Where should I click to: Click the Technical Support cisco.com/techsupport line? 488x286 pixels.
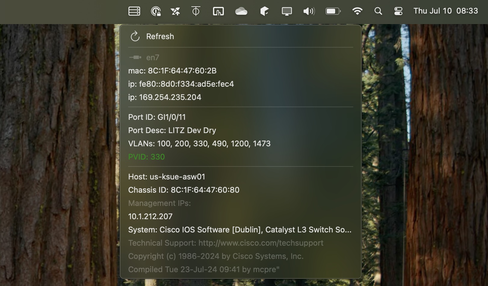pyautogui.click(x=241, y=243)
